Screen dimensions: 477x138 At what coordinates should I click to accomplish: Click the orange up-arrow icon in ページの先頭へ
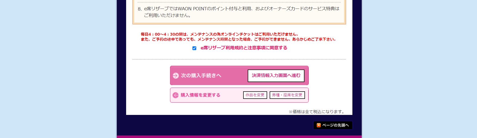click(x=319, y=125)
